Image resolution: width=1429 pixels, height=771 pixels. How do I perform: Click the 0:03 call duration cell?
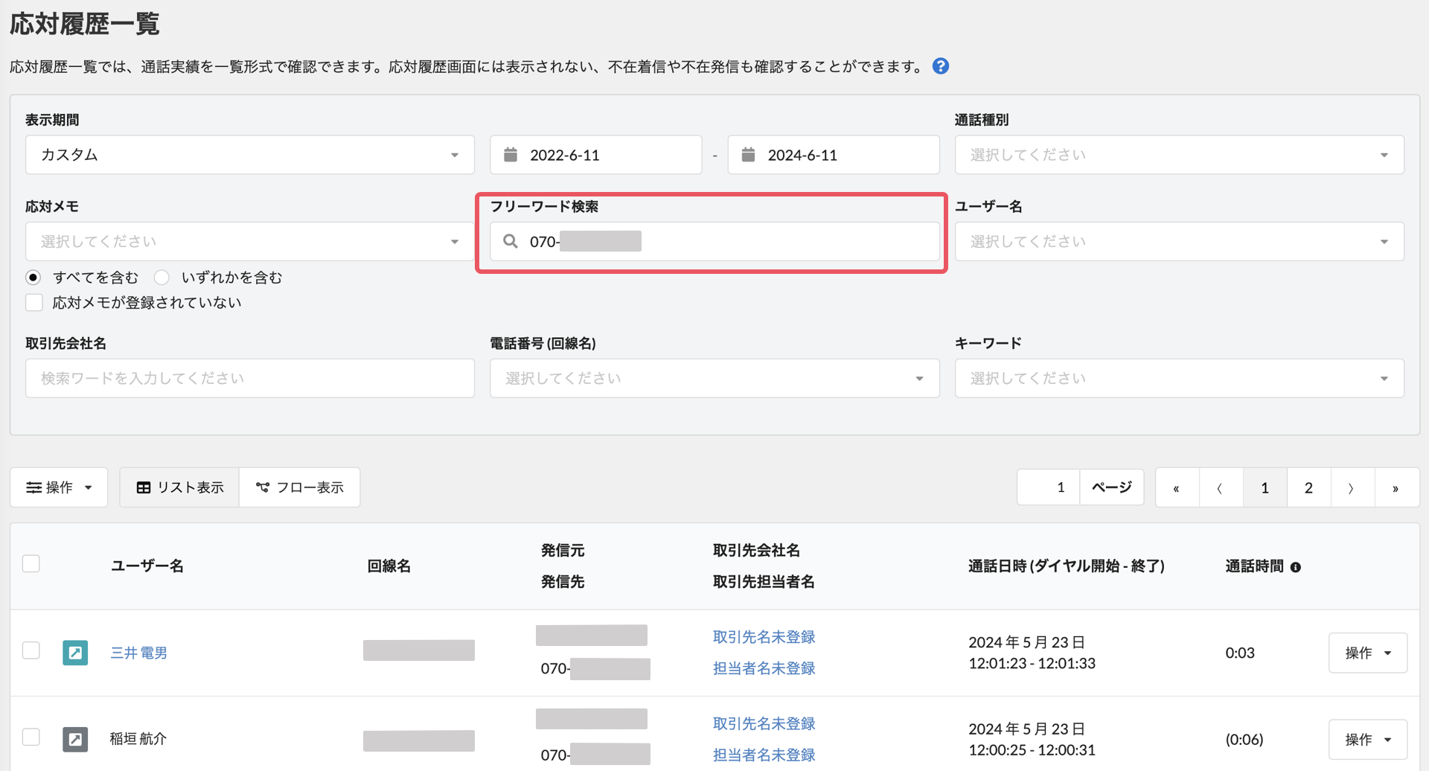(x=1240, y=653)
